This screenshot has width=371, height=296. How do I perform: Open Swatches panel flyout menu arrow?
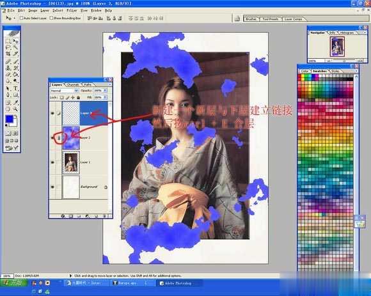356,71
